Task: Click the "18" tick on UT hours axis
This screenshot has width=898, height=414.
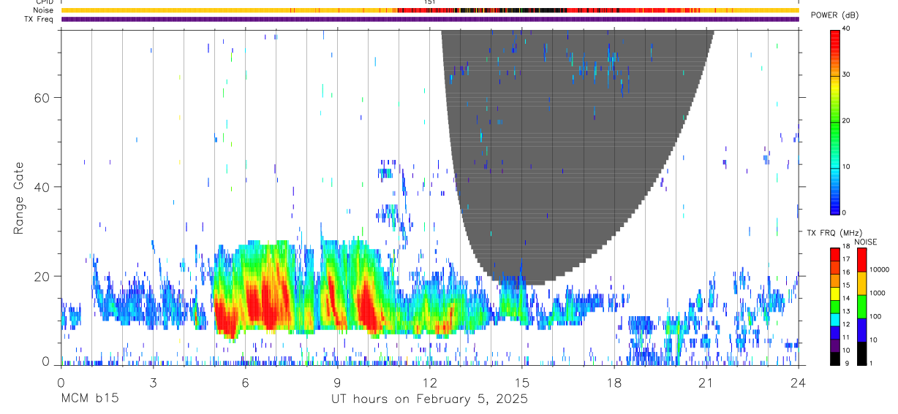Action: pos(614,382)
